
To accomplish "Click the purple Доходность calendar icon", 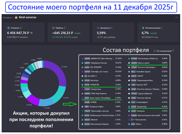I will pos(98,28).
